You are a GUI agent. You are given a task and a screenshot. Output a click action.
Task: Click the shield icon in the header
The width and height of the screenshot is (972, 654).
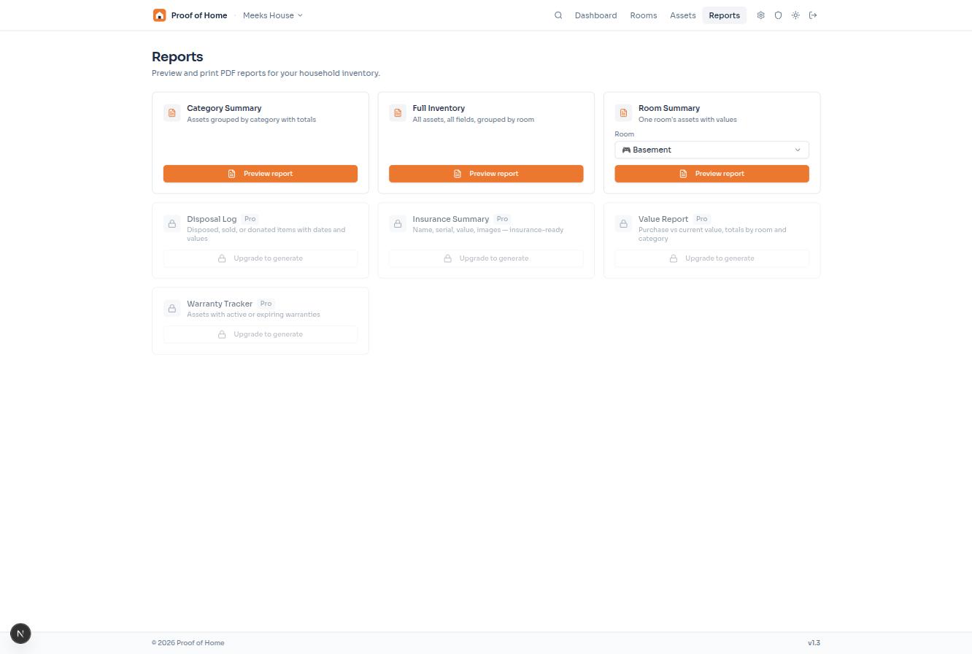pyautogui.click(x=778, y=15)
